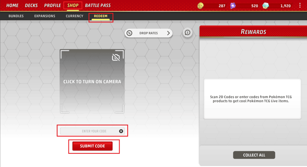Screen dimensions: 307x167
Task: Click the Scan 2D Codes instruction text
Action: tap(251, 99)
